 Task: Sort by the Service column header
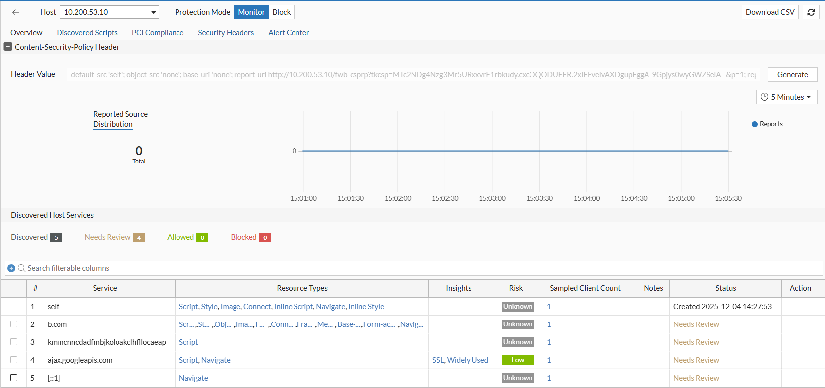pyautogui.click(x=105, y=288)
